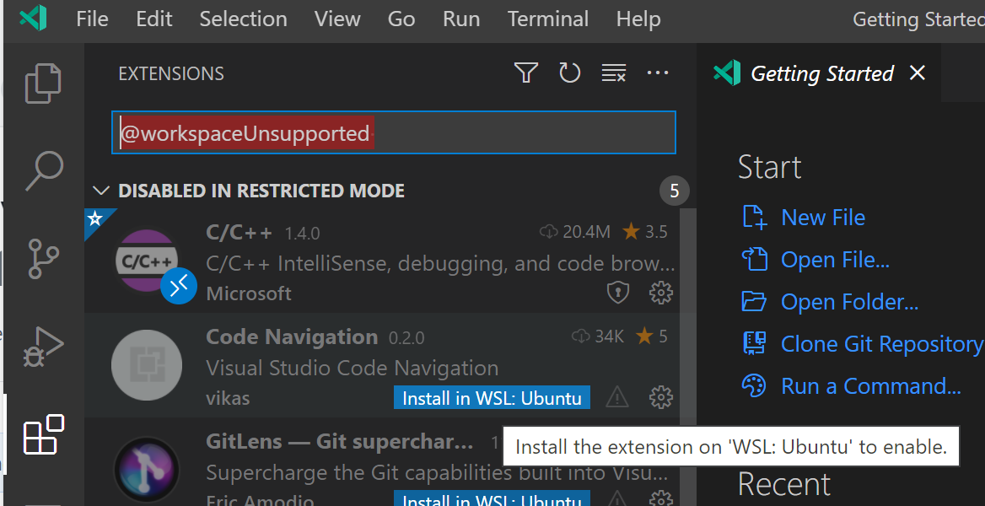Clear extensions search results
This screenshot has width=985, height=506.
click(614, 73)
